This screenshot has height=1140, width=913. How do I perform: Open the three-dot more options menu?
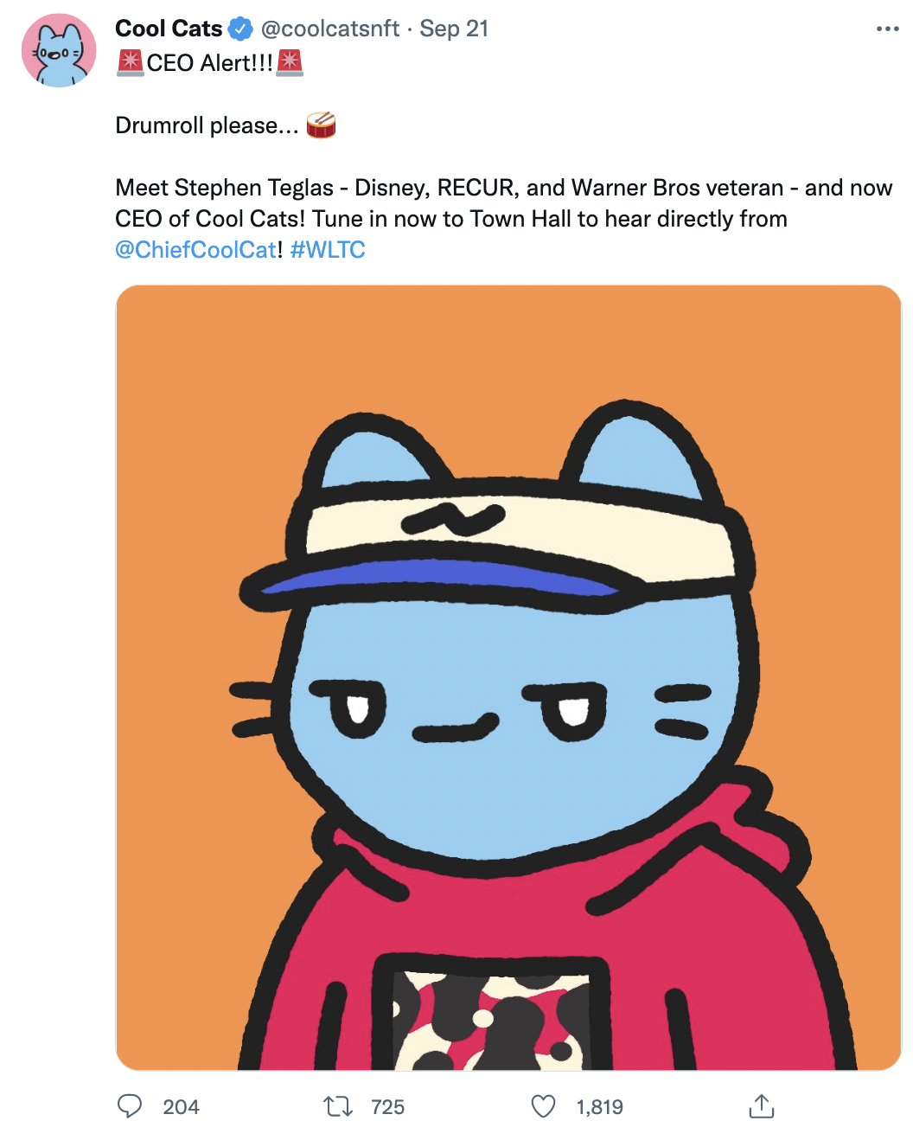(887, 29)
